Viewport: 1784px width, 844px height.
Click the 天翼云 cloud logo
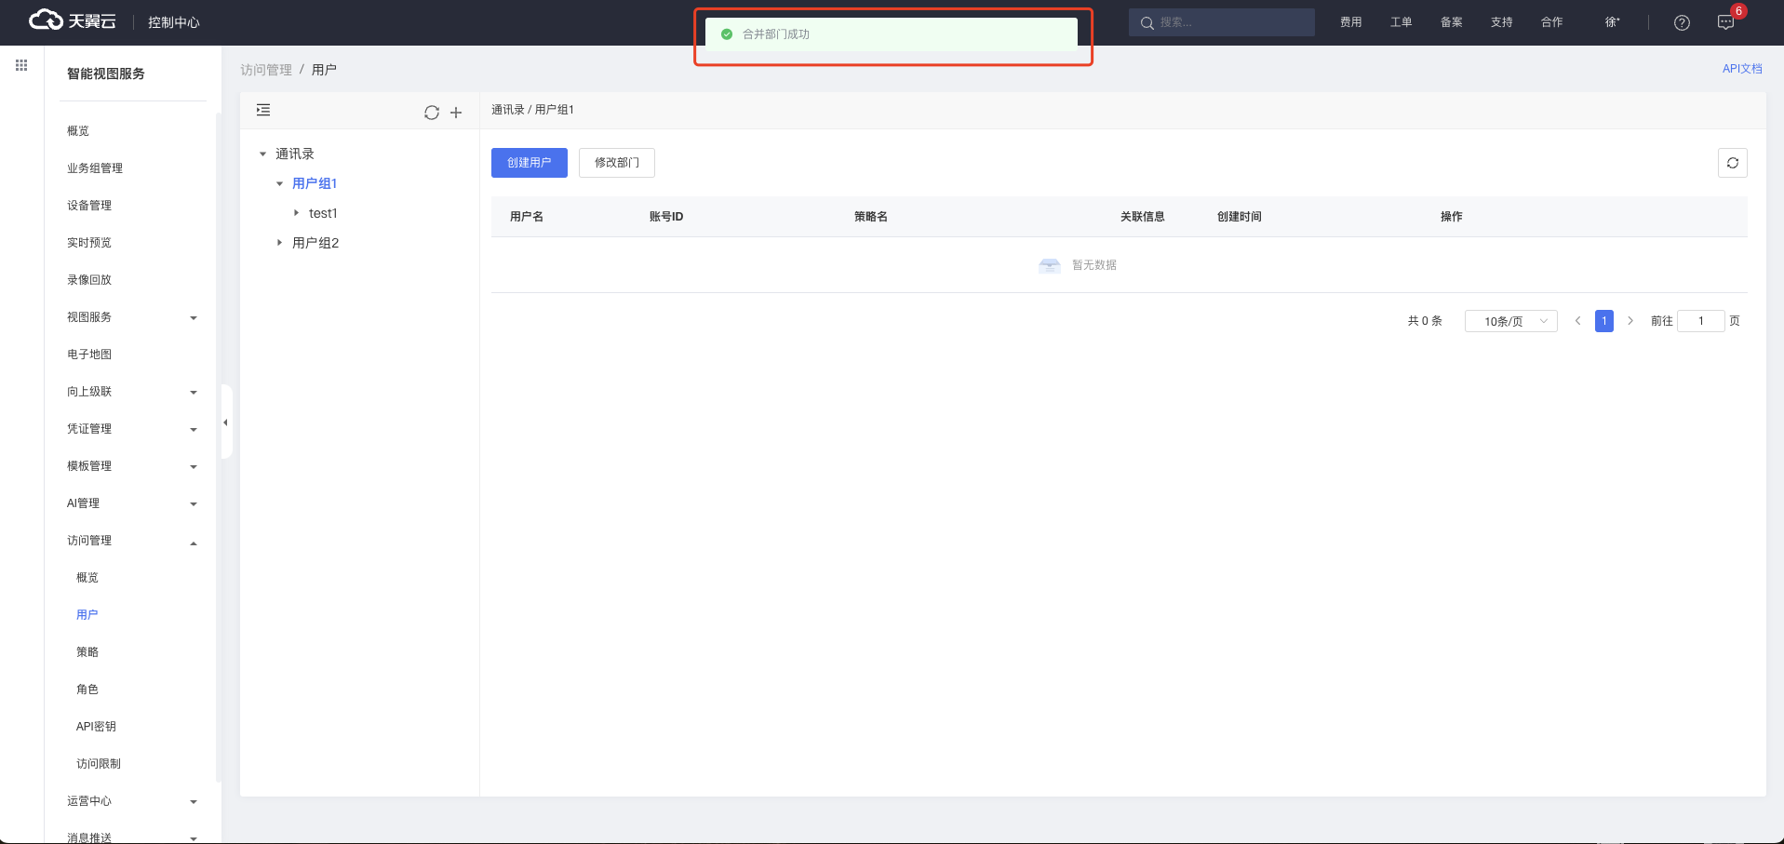pos(73,20)
